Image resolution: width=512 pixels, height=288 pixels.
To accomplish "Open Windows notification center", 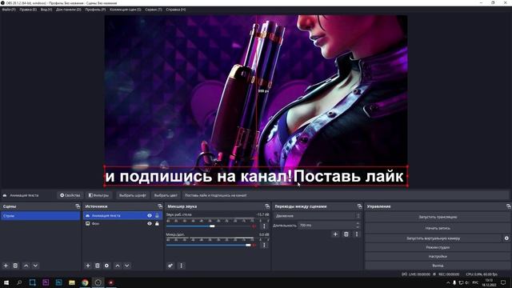I will tap(503, 282).
